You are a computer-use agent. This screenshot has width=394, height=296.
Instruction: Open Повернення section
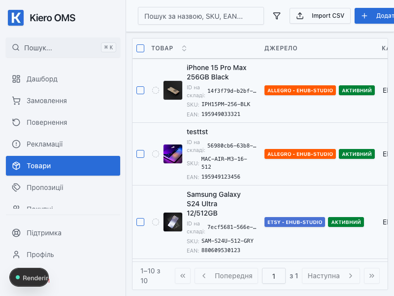click(x=63, y=122)
